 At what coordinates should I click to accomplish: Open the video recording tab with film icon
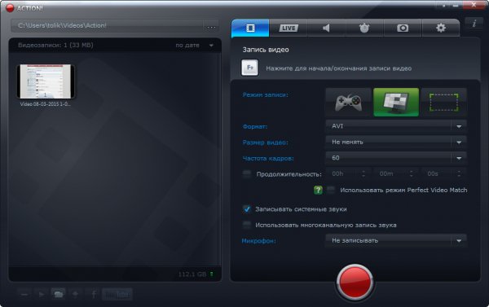pos(250,28)
